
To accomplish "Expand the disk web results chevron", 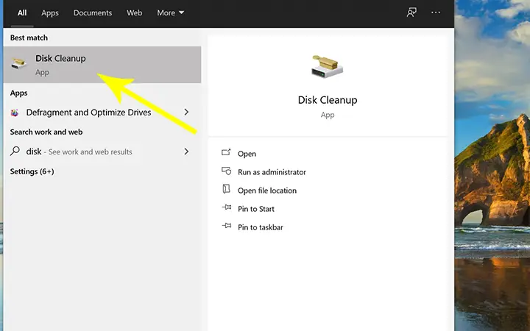I will (x=186, y=152).
